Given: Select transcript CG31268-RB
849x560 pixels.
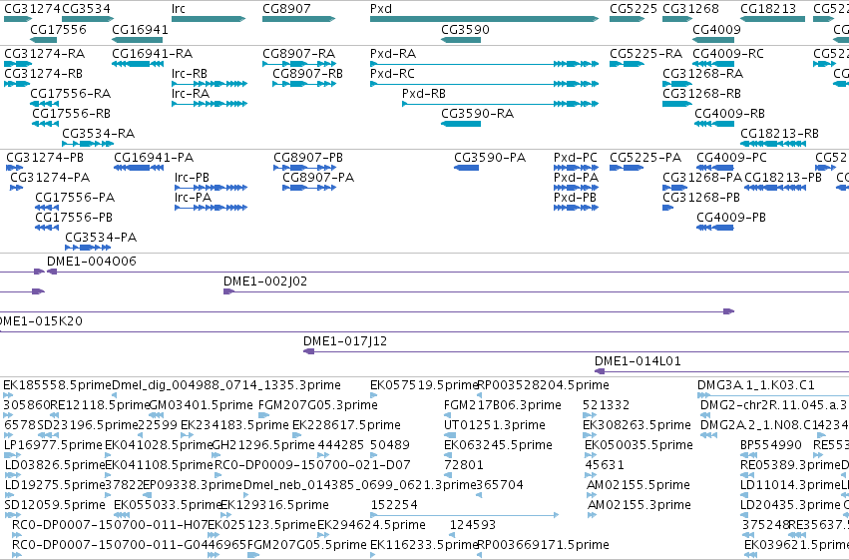Looking at the screenshot, I should [x=677, y=104].
